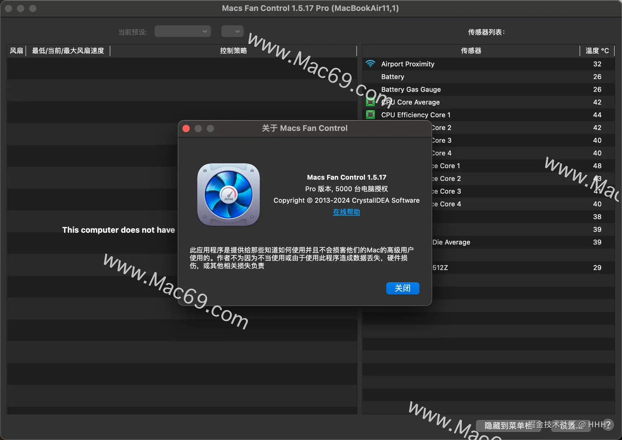
Task: Click the chip icon next to CPU Core Average
Action: [370, 102]
